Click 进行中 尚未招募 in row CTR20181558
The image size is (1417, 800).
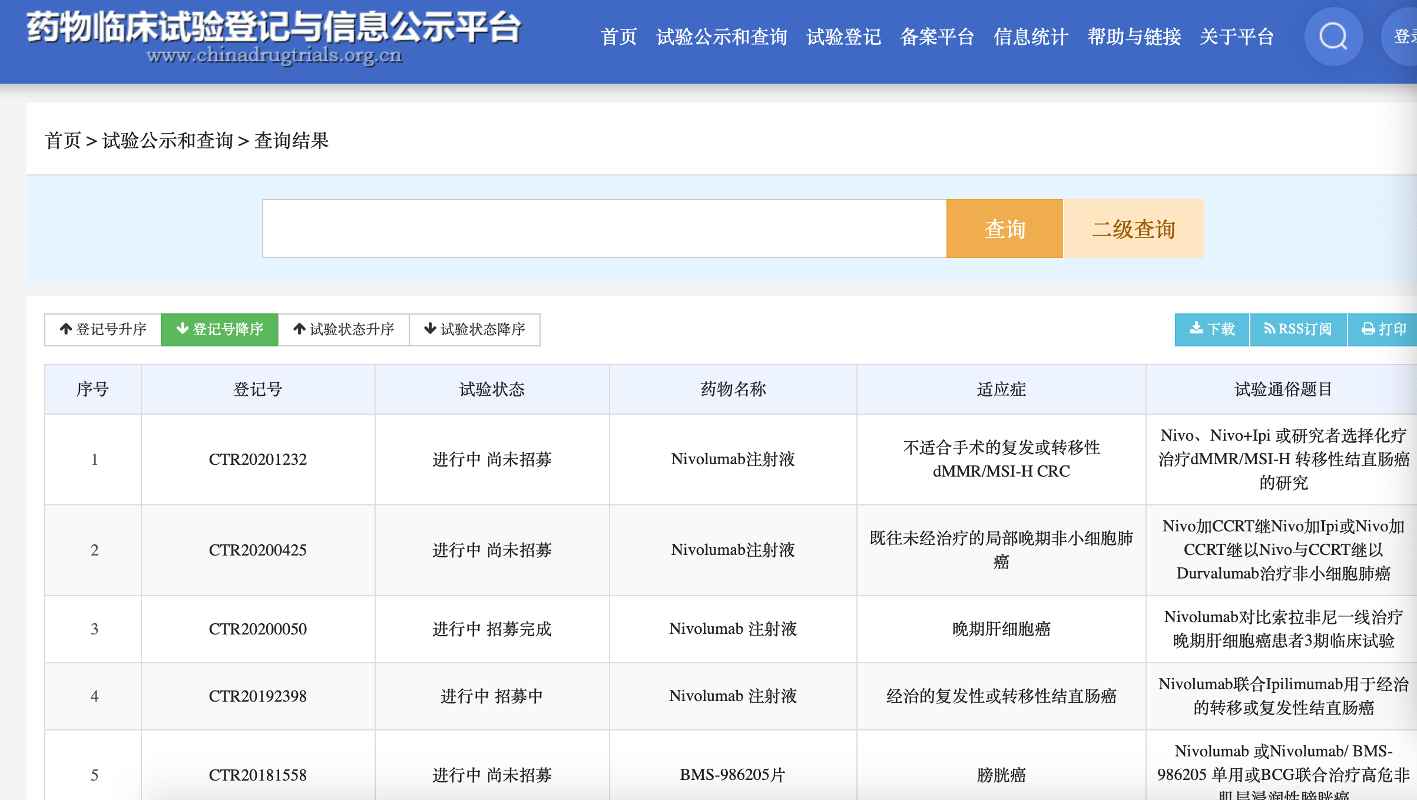[x=492, y=775]
